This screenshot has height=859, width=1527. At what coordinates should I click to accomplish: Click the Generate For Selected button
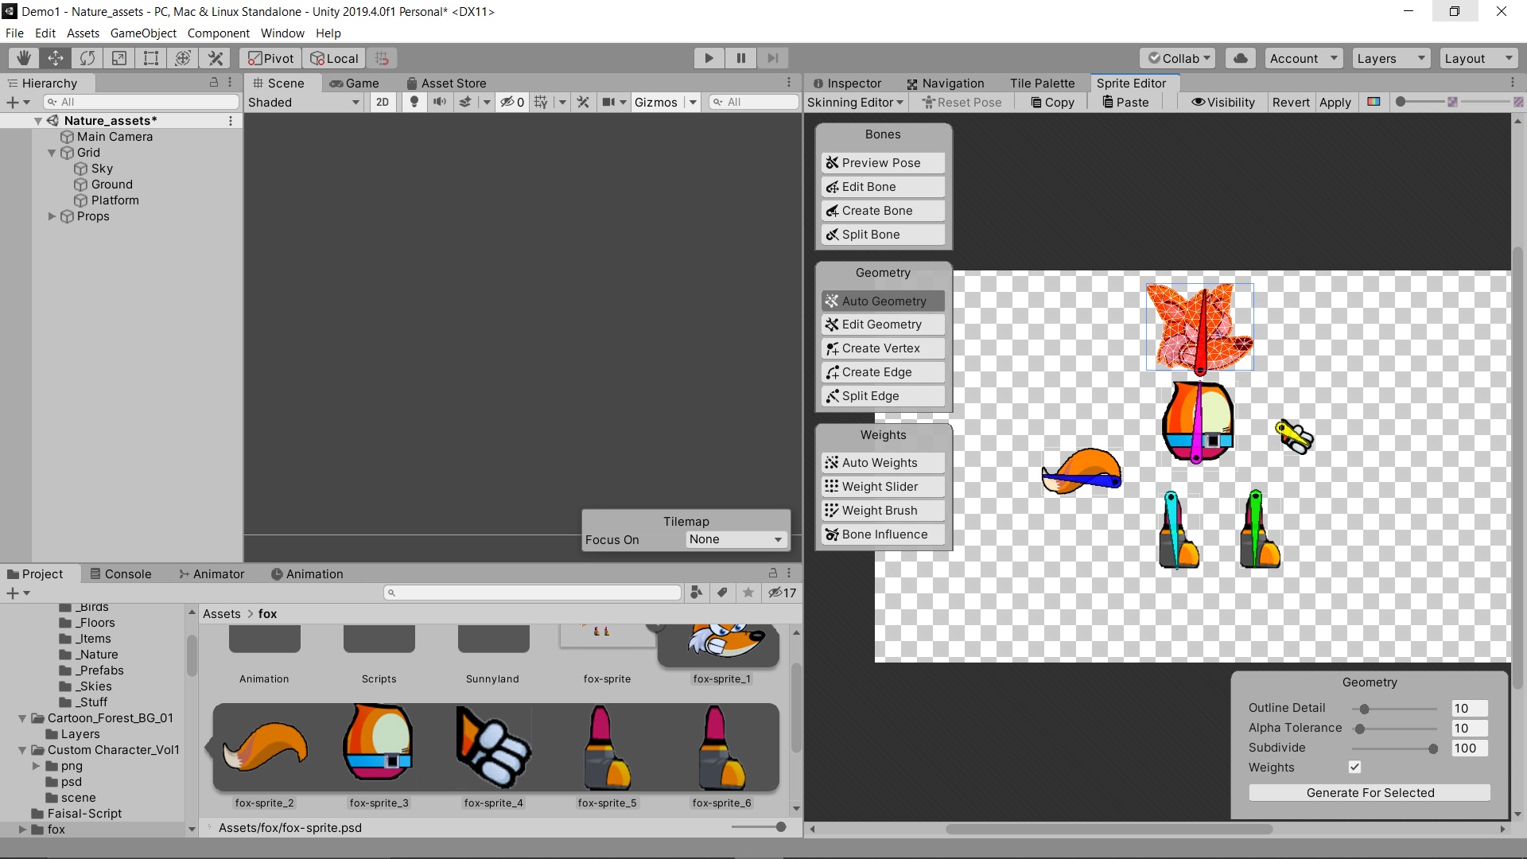tap(1370, 792)
